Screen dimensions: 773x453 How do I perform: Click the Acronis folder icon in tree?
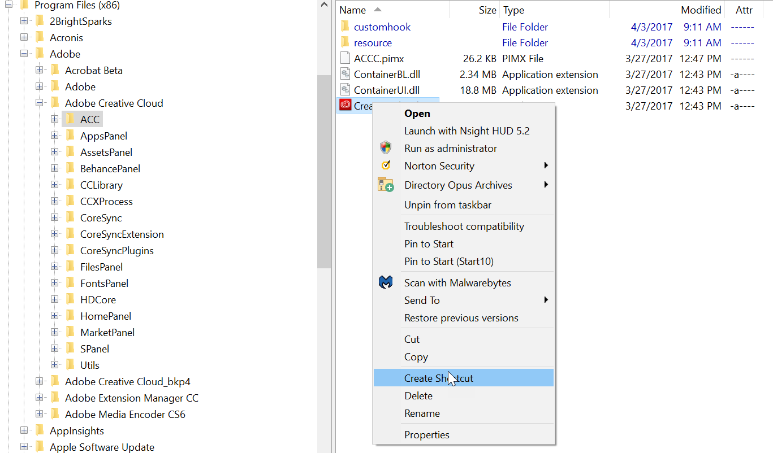tap(40, 37)
